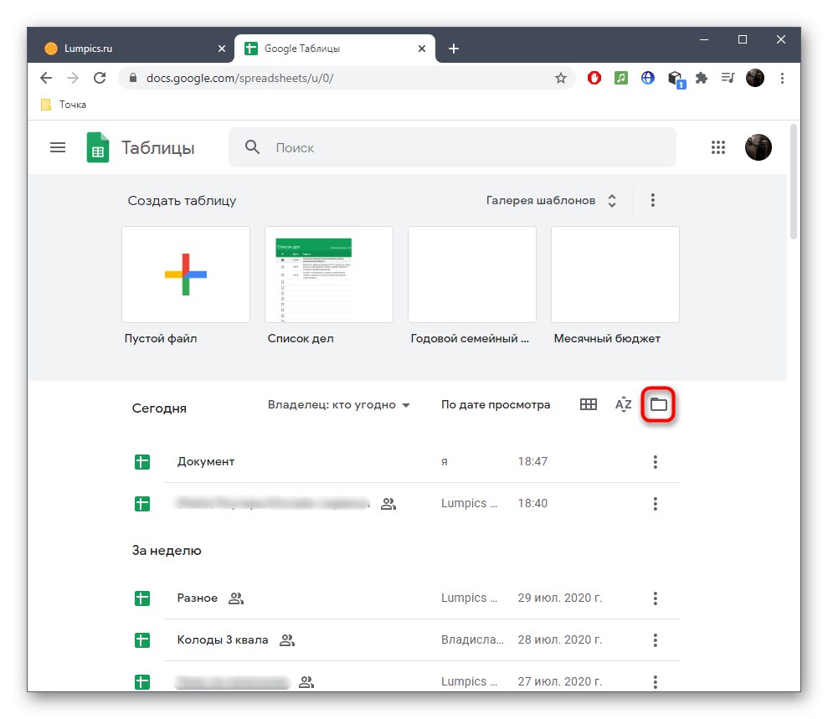Image resolution: width=828 pixels, height=719 pixels.
Task: Click the Владисла... owner name
Action: tap(472, 639)
